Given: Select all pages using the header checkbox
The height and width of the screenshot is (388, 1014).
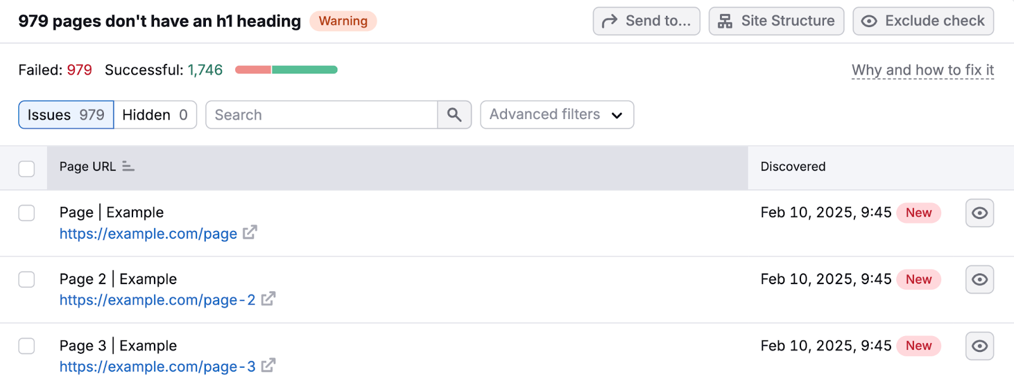Looking at the screenshot, I should [26, 168].
